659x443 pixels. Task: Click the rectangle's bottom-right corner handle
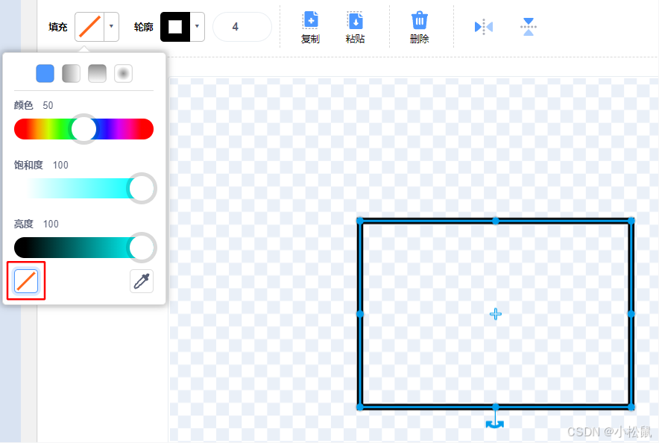[631, 407]
